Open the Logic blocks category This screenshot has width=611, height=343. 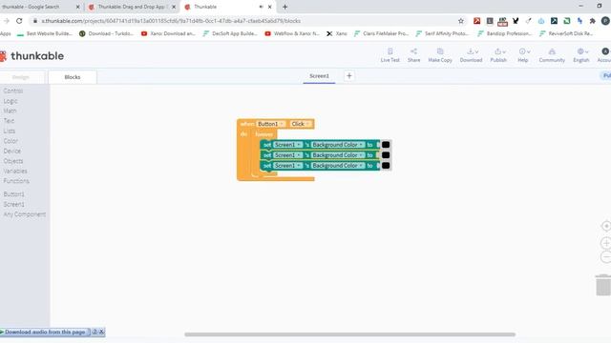pos(11,101)
